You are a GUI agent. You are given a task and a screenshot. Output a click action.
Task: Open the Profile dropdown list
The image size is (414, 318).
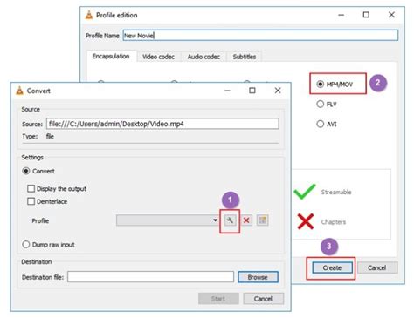coord(168,220)
